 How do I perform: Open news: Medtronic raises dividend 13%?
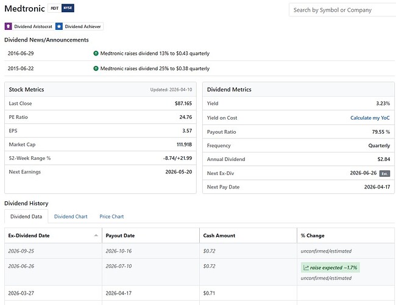click(x=155, y=53)
